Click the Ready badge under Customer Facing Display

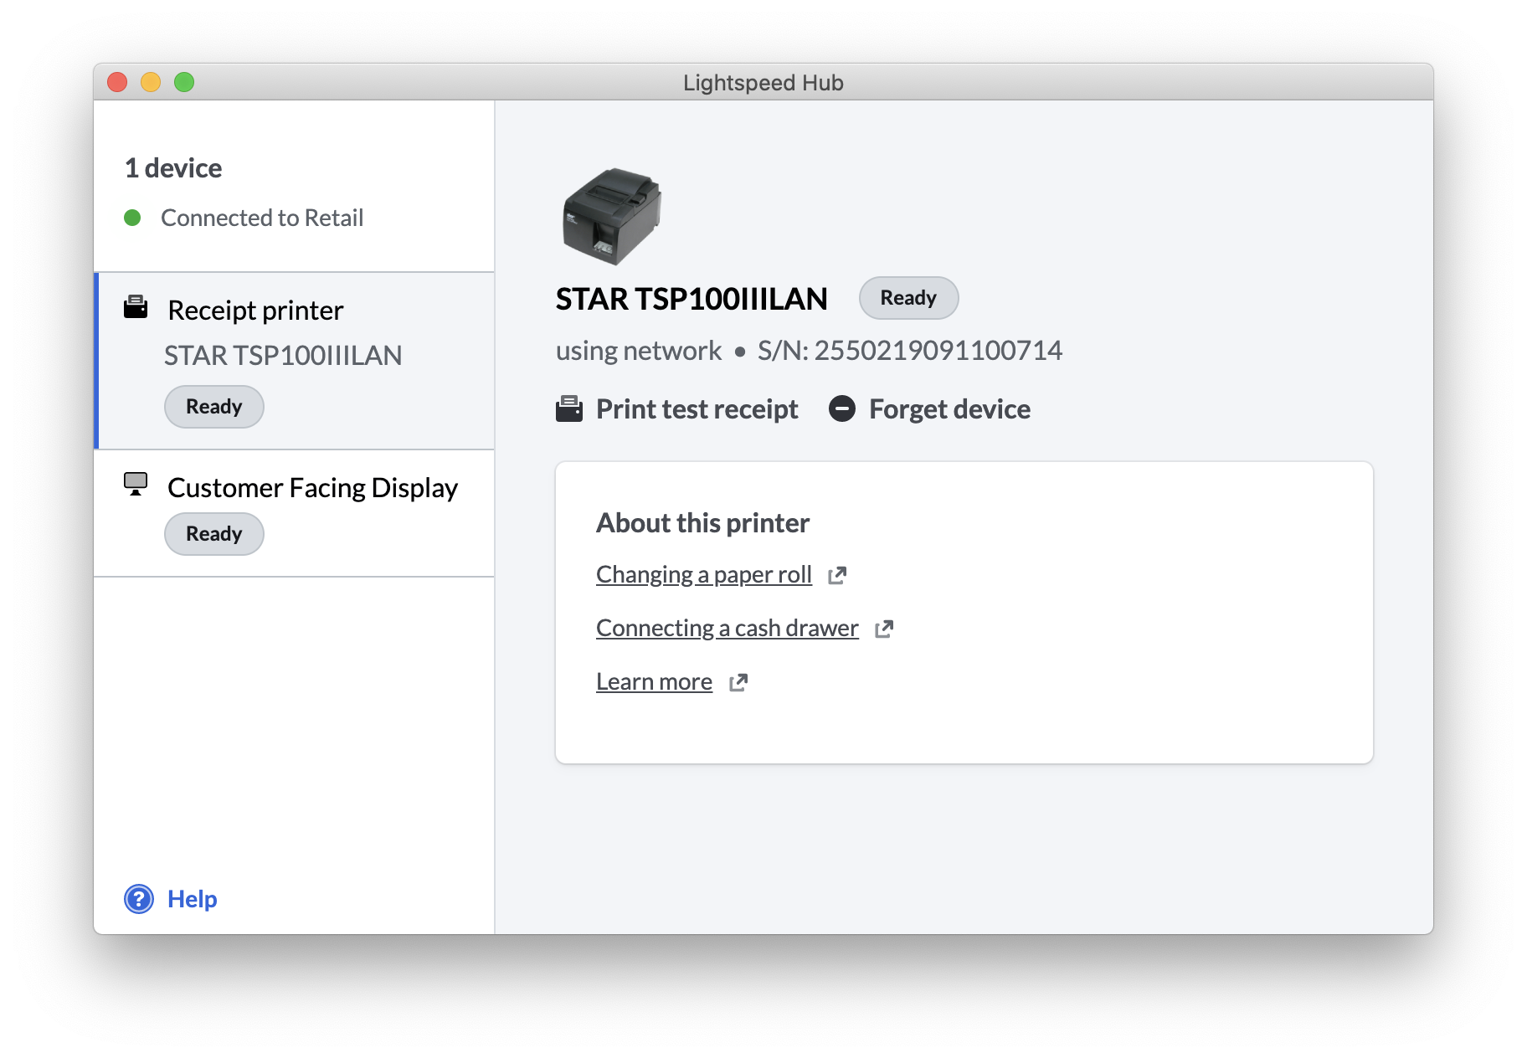tap(214, 534)
